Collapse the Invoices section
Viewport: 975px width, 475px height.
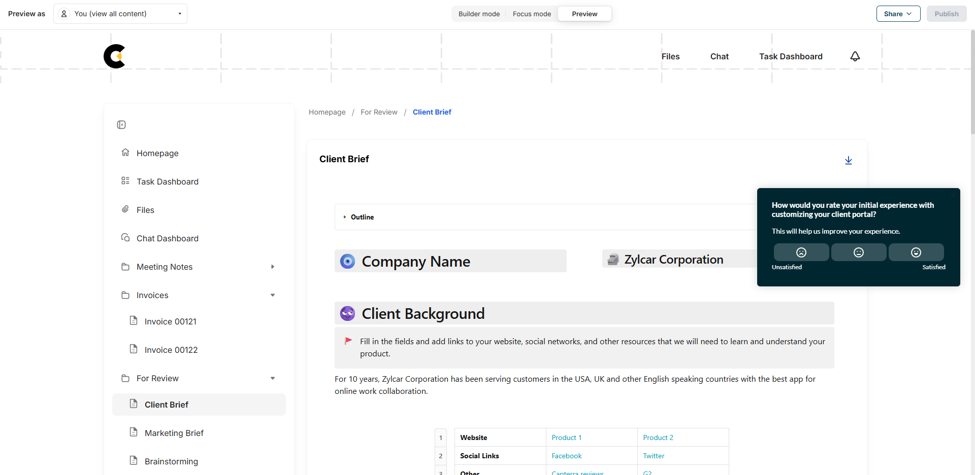(273, 295)
